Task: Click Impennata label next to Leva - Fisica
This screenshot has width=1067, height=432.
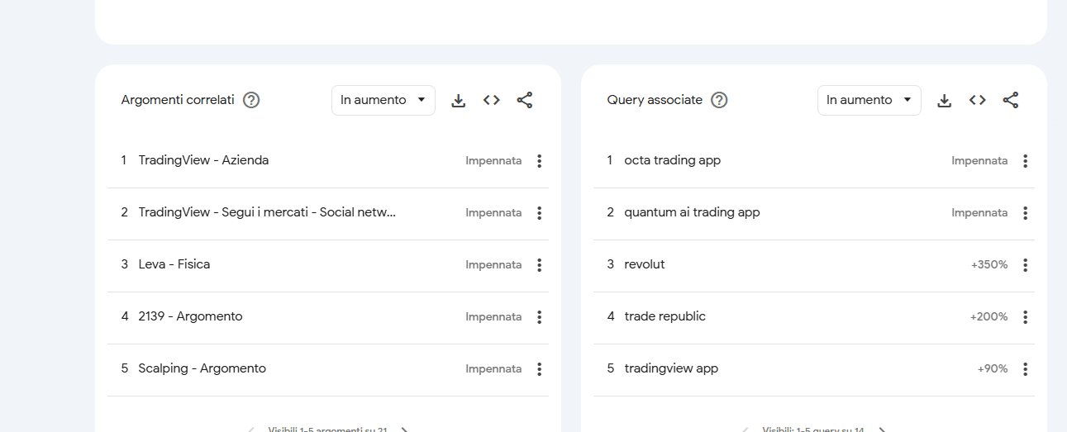Action: pos(493,265)
